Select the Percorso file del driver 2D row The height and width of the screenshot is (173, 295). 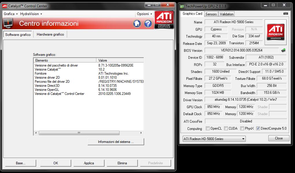[x=89, y=82]
